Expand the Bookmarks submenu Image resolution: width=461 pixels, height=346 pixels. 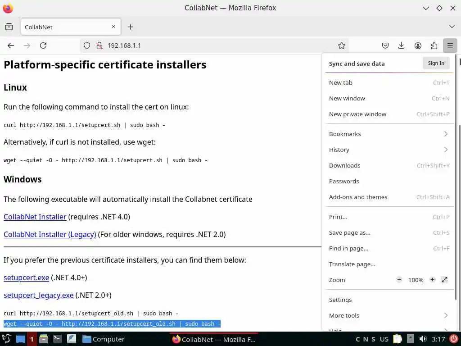tap(389, 134)
